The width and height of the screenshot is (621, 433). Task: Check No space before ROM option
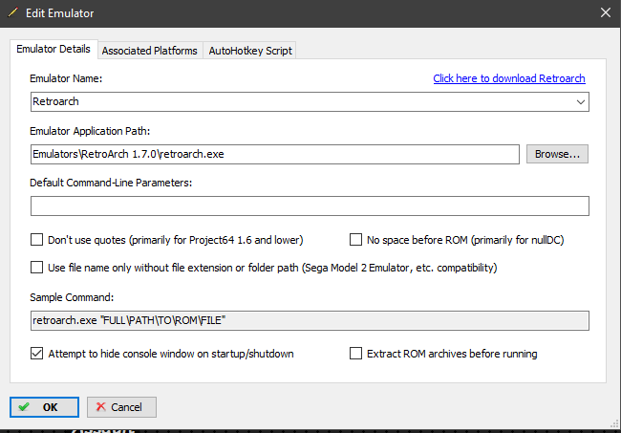(357, 240)
